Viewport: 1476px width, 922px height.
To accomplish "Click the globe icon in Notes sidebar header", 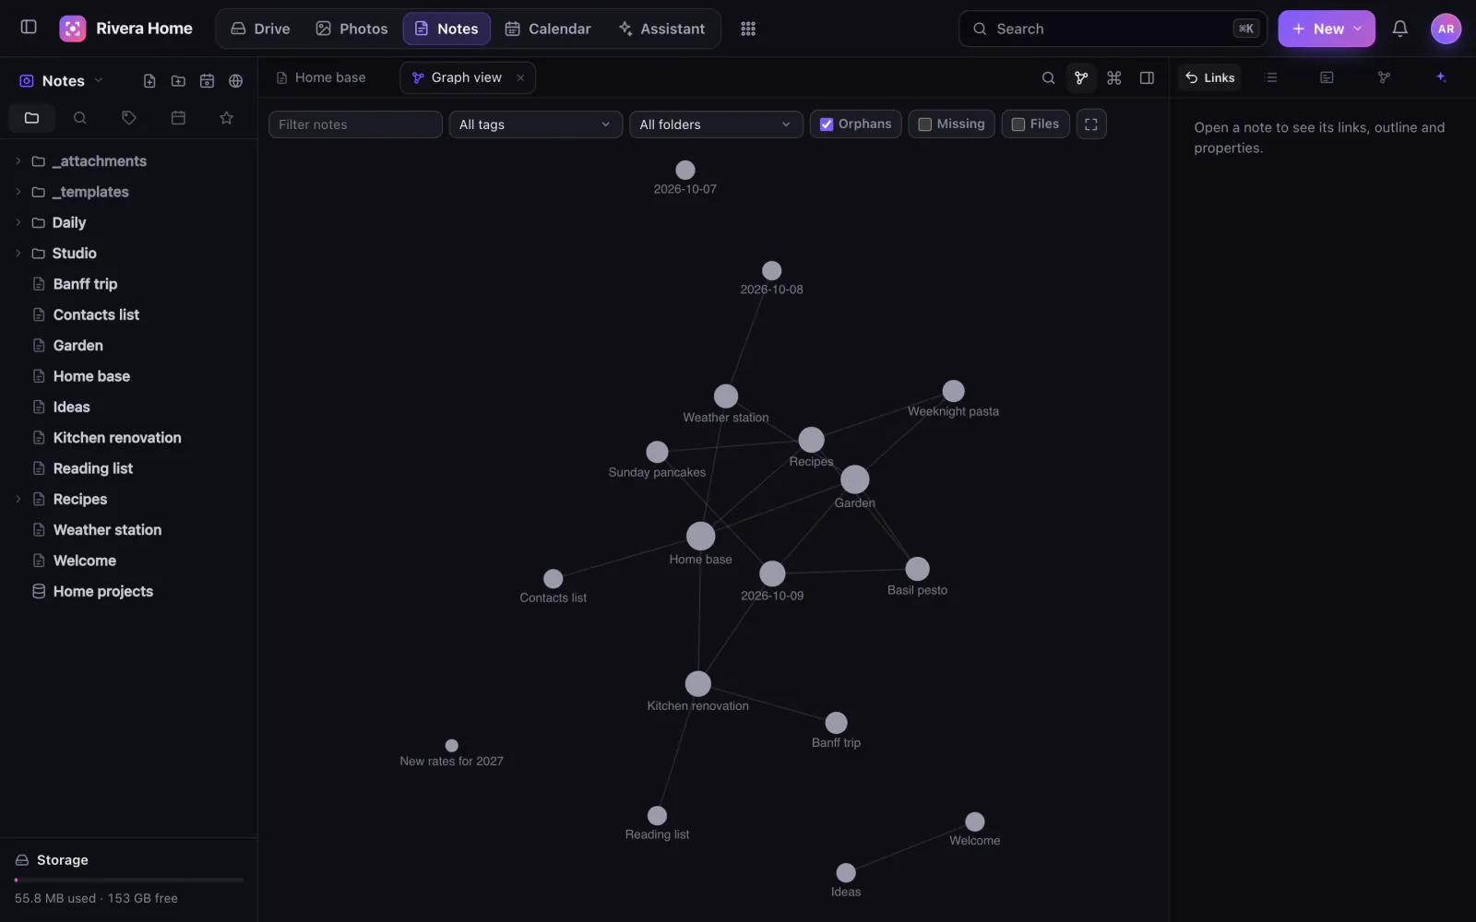I will [x=236, y=81].
